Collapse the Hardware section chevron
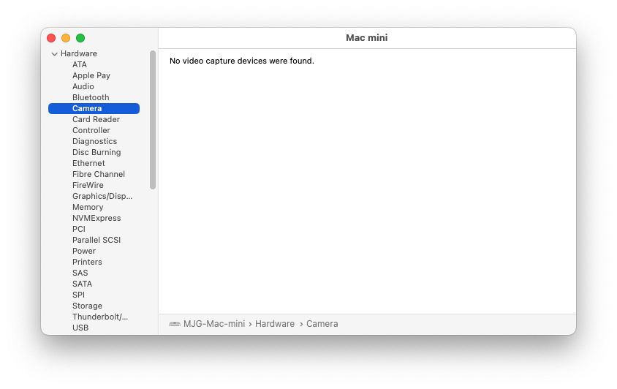Image resolution: width=617 pixels, height=389 pixels. click(54, 54)
